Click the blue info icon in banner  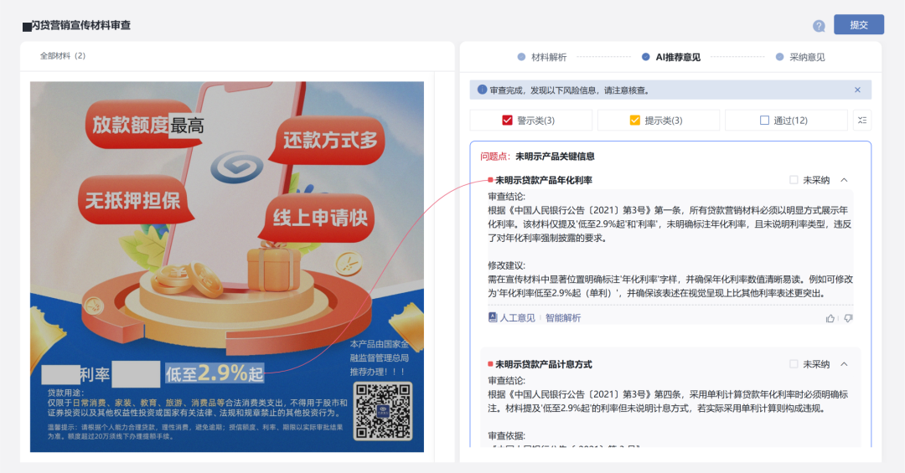click(482, 90)
